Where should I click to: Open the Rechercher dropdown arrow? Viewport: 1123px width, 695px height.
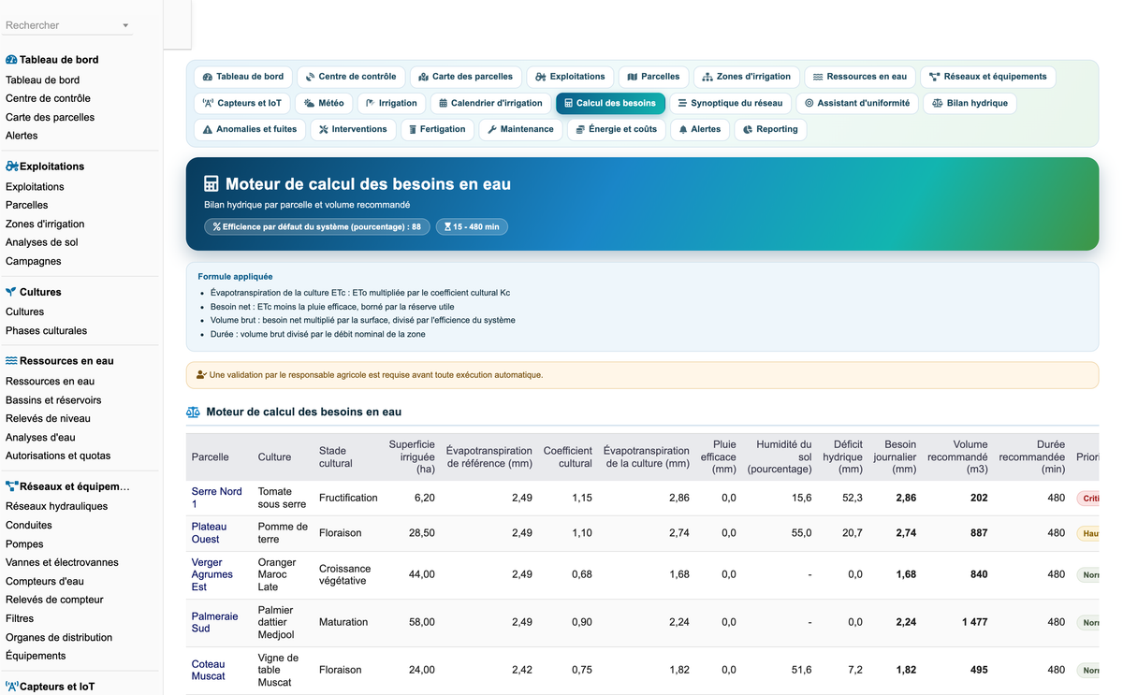coord(125,25)
